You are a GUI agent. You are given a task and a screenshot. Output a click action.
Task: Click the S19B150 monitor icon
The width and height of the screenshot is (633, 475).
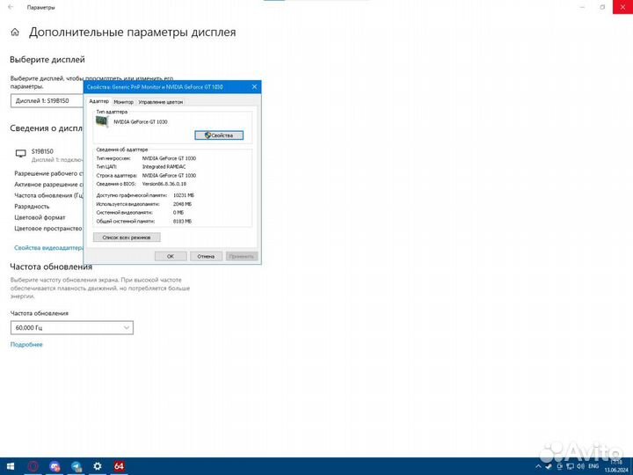(x=20, y=153)
